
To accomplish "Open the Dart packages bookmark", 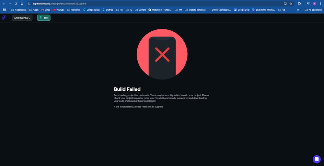I will (91, 10).
